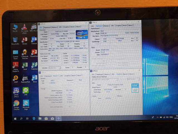The width and height of the screenshot is (178, 134).
Task: Click the Core Speed value 798.10 MHz
Action: [x=55, y=56]
